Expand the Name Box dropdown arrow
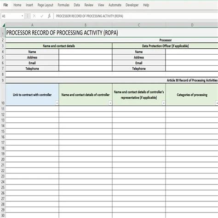The image size is (218, 218). pos(23,16)
